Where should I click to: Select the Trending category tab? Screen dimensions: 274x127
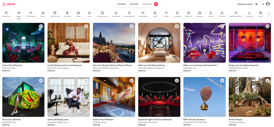pyautogui.click(x=249, y=14)
